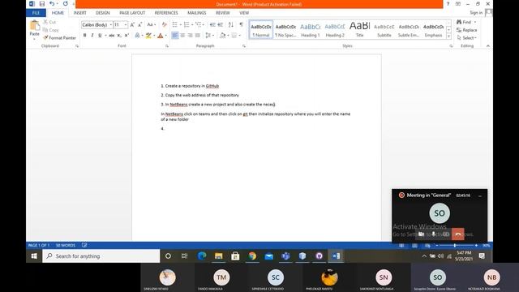The width and height of the screenshot is (519, 292).
Task: Toggle align left
Action: (175, 36)
